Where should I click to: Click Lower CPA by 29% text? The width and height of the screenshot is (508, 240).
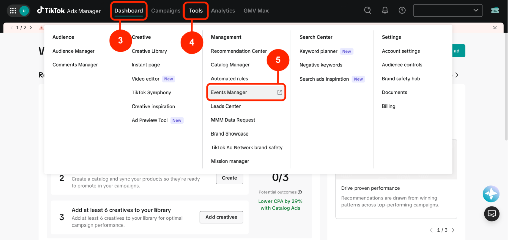(280, 201)
